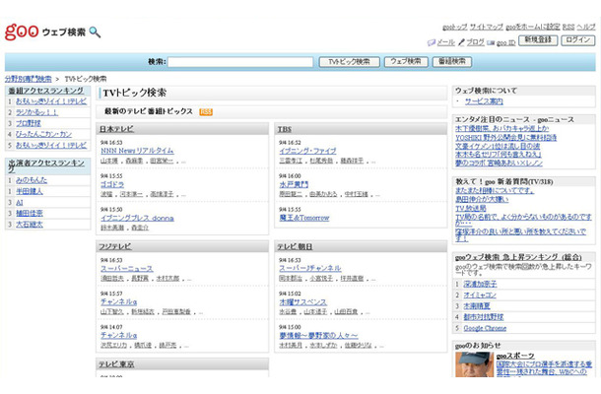Image resolution: width=601 pixels, height=394 pixels.
Task: Open performer ranking link AI
Action: [x=20, y=202]
